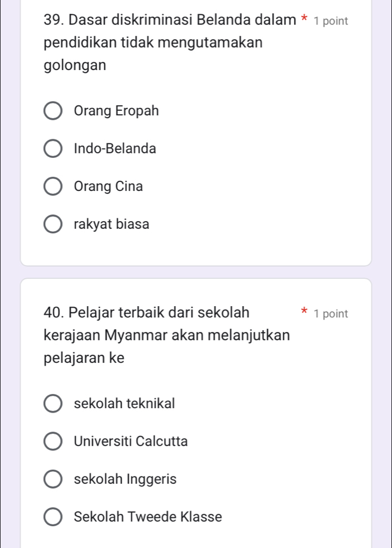392x548 pixels.
Task: Click the 'sekolah Inggeris' answer label text
Action: [125, 479]
